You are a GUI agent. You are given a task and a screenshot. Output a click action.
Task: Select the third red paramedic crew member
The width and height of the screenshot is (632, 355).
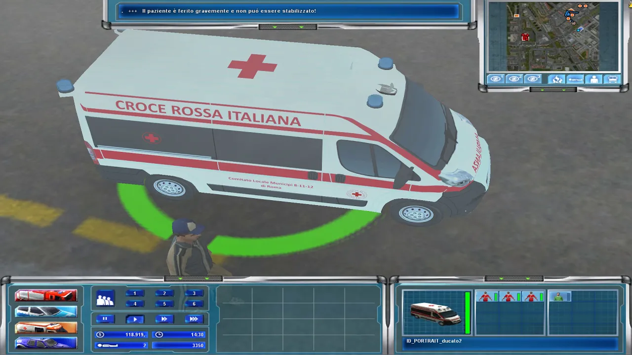point(533,296)
